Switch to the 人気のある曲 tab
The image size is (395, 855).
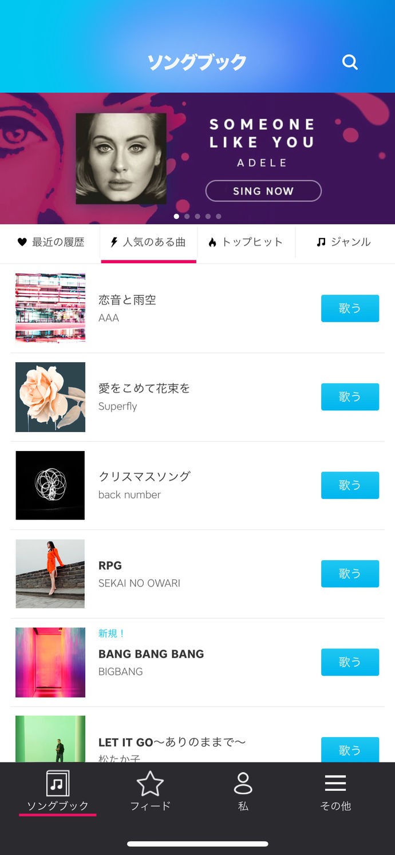149,242
